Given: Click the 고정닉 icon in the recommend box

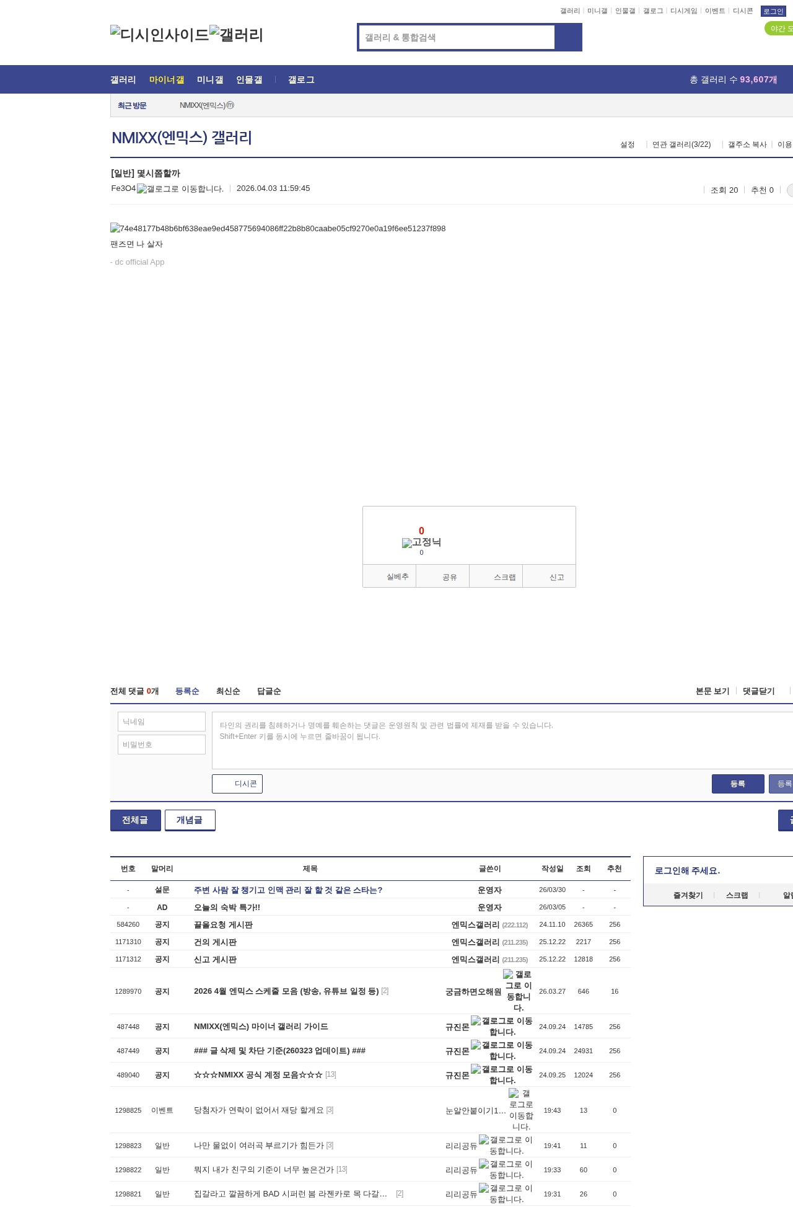Looking at the screenshot, I should 421,542.
